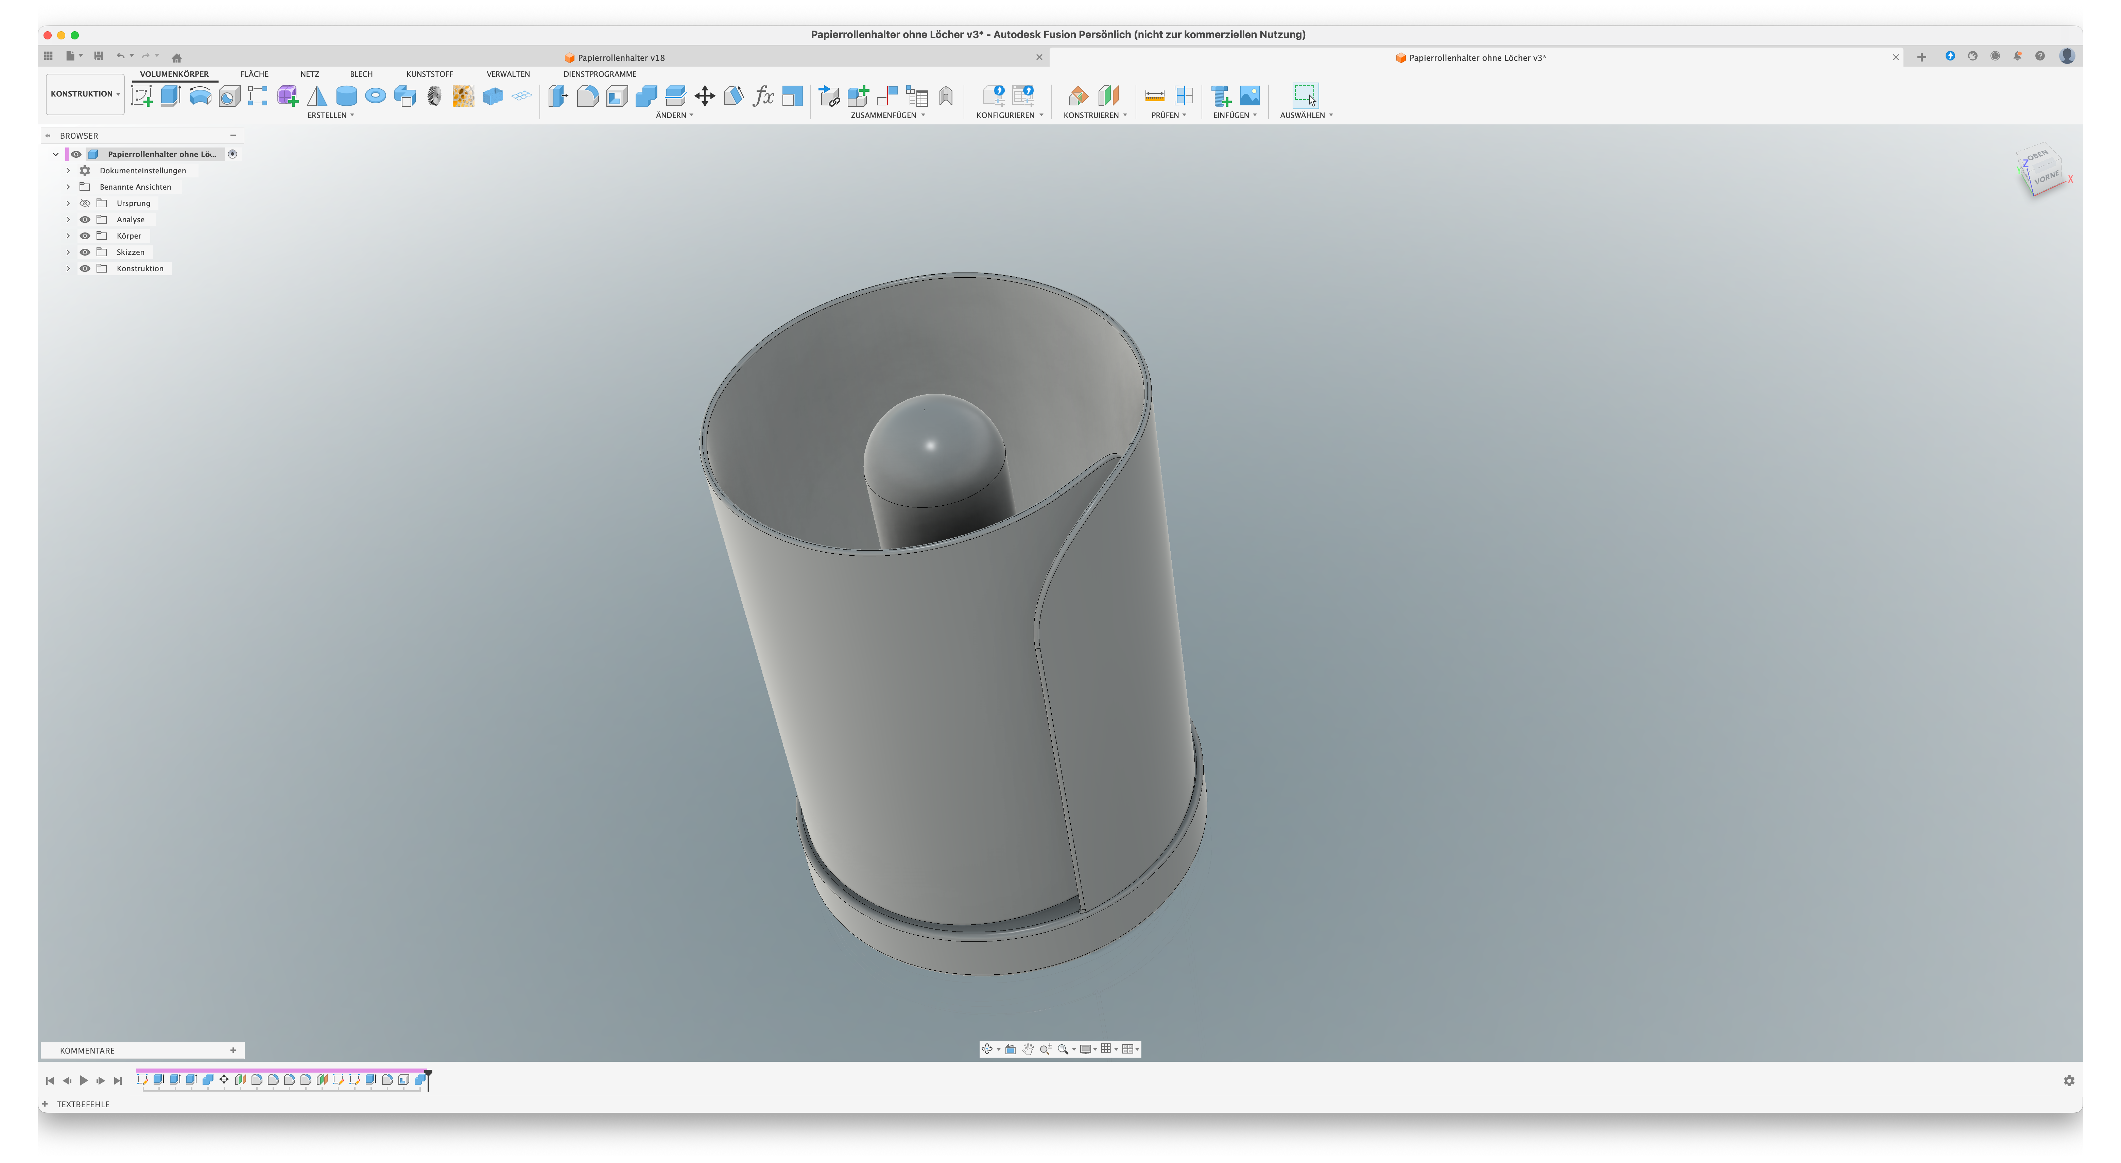Open the spur gear generator icon

point(435,96)
